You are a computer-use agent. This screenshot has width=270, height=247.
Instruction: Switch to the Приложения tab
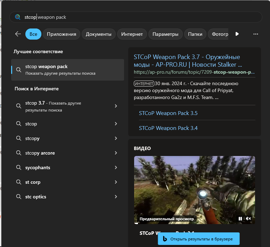click(x=62, y=34)
